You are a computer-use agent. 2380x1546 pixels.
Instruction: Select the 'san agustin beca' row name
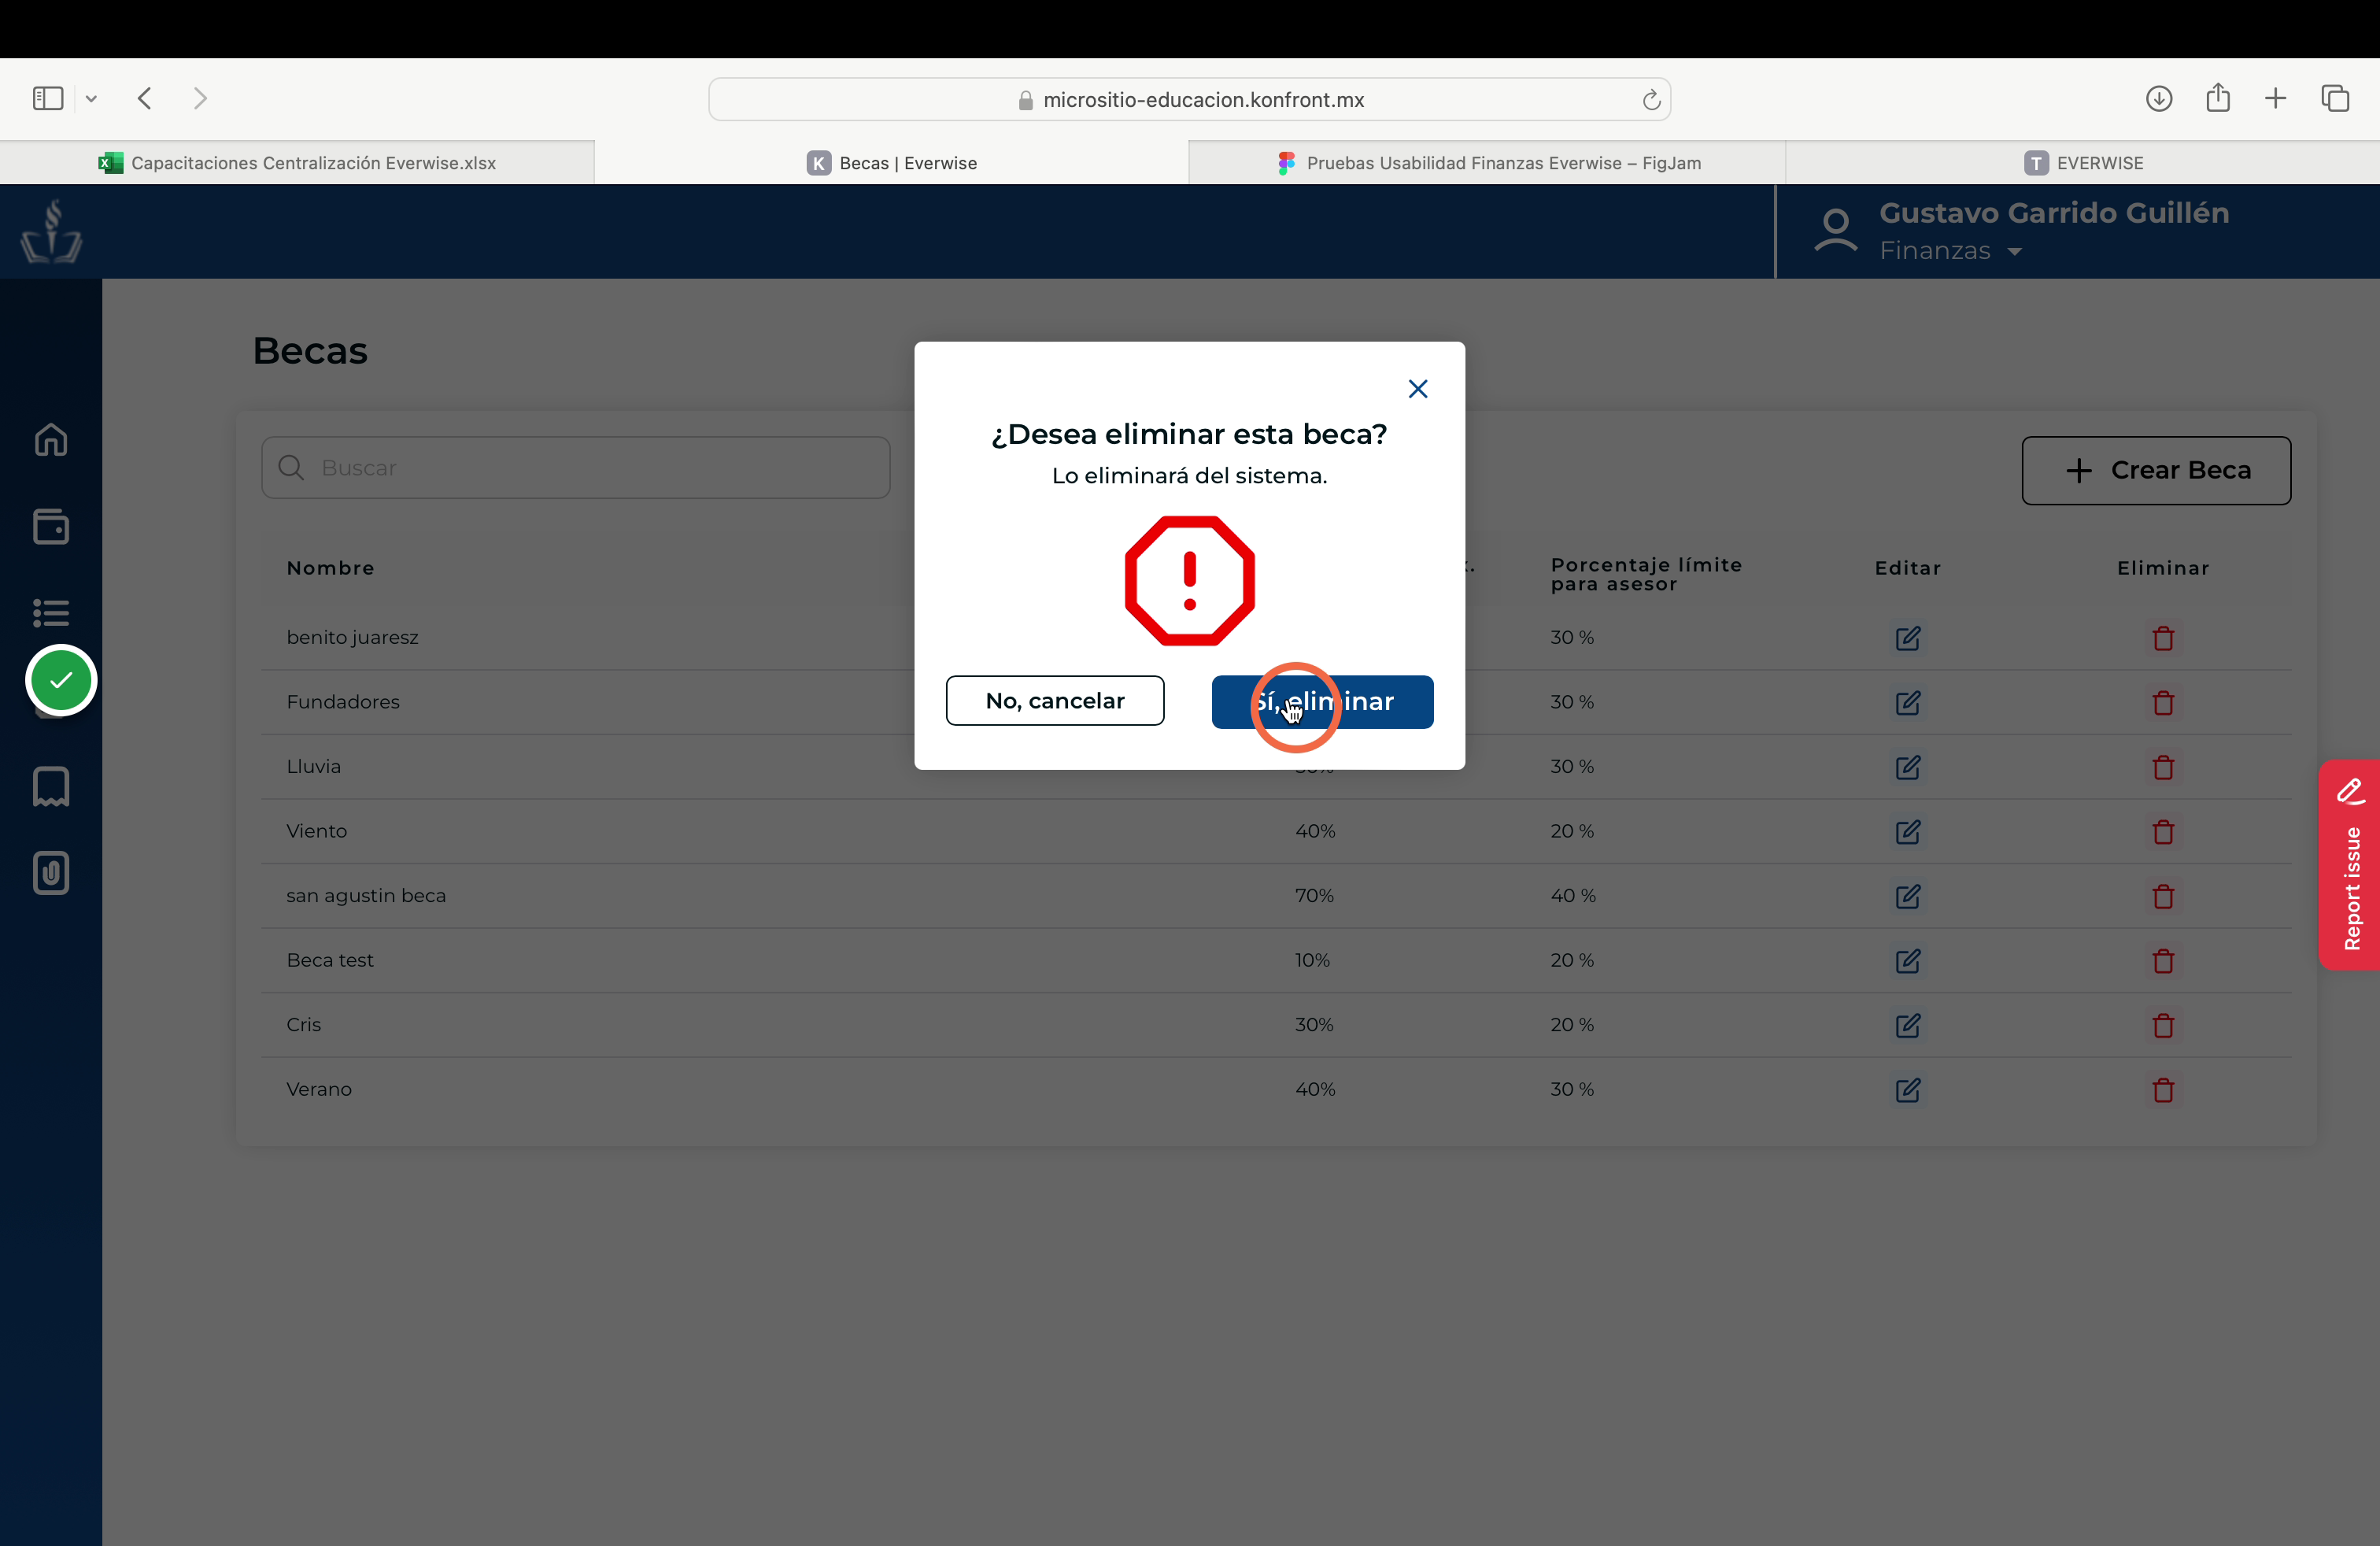click(x=366, y=895)
